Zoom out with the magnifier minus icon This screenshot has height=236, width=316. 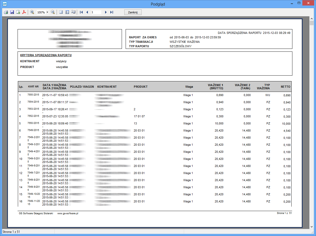[53, 12]
